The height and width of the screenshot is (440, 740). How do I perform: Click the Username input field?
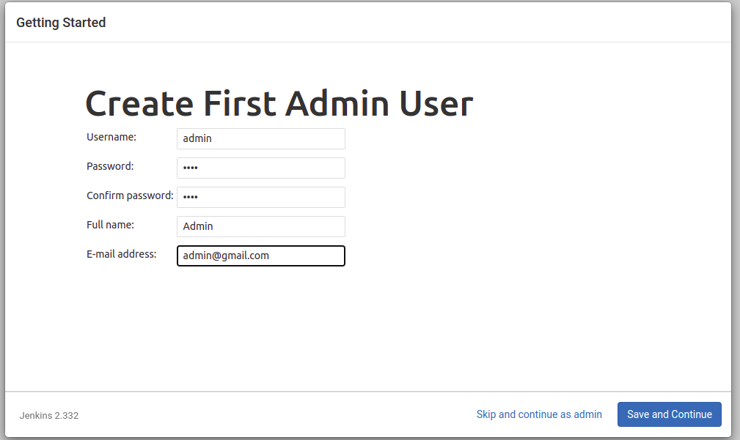(260, 138)
